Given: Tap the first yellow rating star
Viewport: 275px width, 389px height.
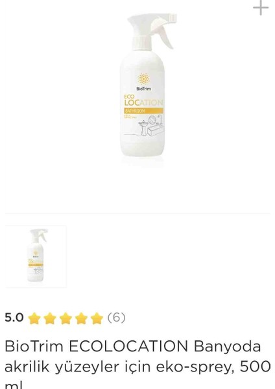Looking at the screenshot, I should [x=34, y=318].
